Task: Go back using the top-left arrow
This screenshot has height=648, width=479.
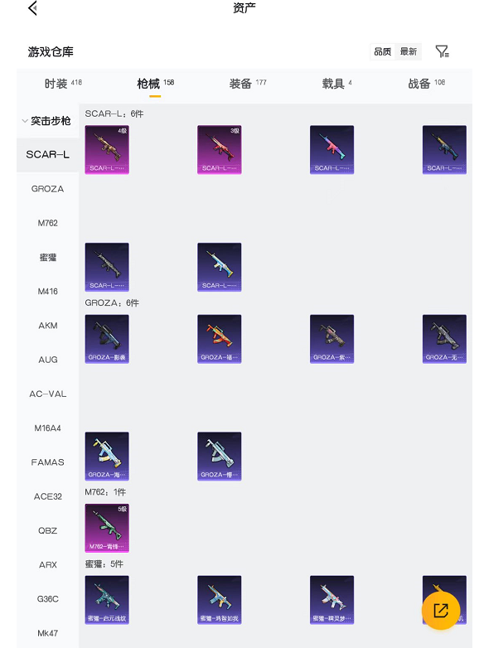Action: pyautogui.click(x=32, y=7)
